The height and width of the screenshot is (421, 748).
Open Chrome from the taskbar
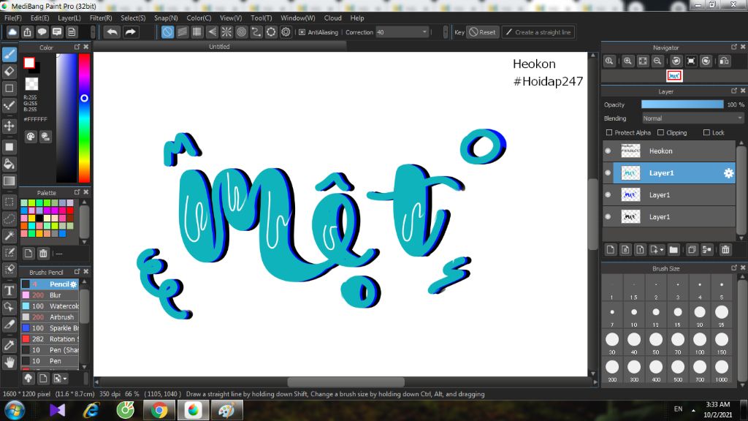(159, 410)
